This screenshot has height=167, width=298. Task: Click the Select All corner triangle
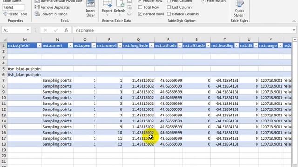point(5,40)
